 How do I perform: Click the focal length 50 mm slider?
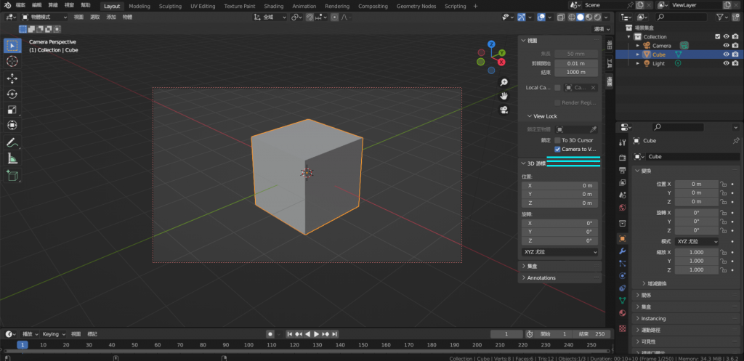576,54
